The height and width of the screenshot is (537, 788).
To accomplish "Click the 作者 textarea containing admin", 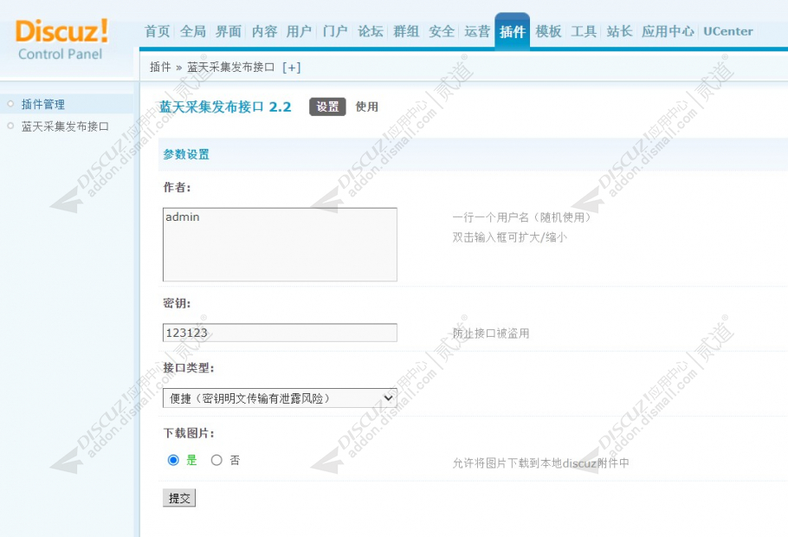I will click(x=280, y=244).
